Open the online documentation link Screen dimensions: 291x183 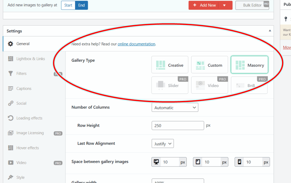coord(136,44)
